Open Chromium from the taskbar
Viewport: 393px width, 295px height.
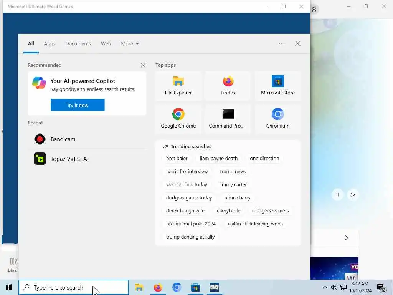point(177,287)
